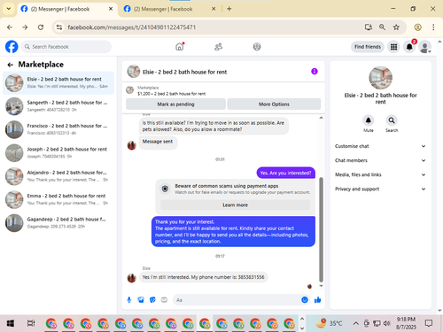Attach a file with photo icon
The image size is (443, 332).
point(141,300)
